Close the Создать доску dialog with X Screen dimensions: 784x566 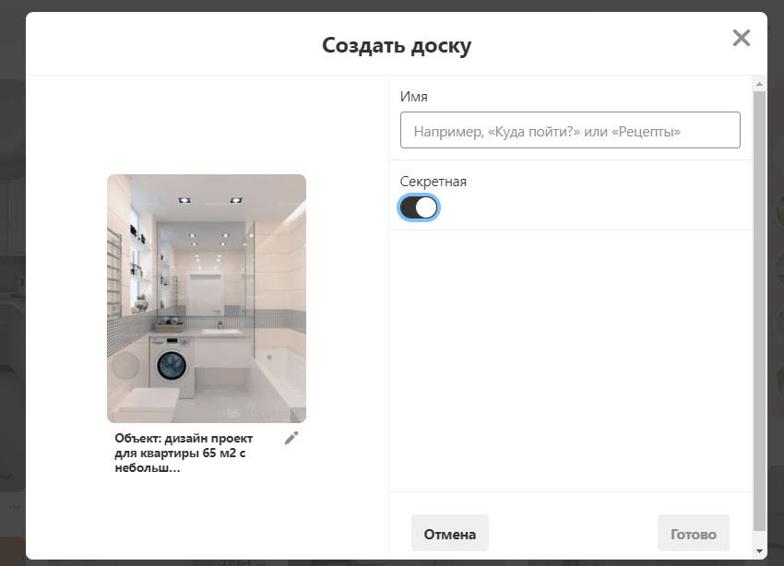(741, 38)
